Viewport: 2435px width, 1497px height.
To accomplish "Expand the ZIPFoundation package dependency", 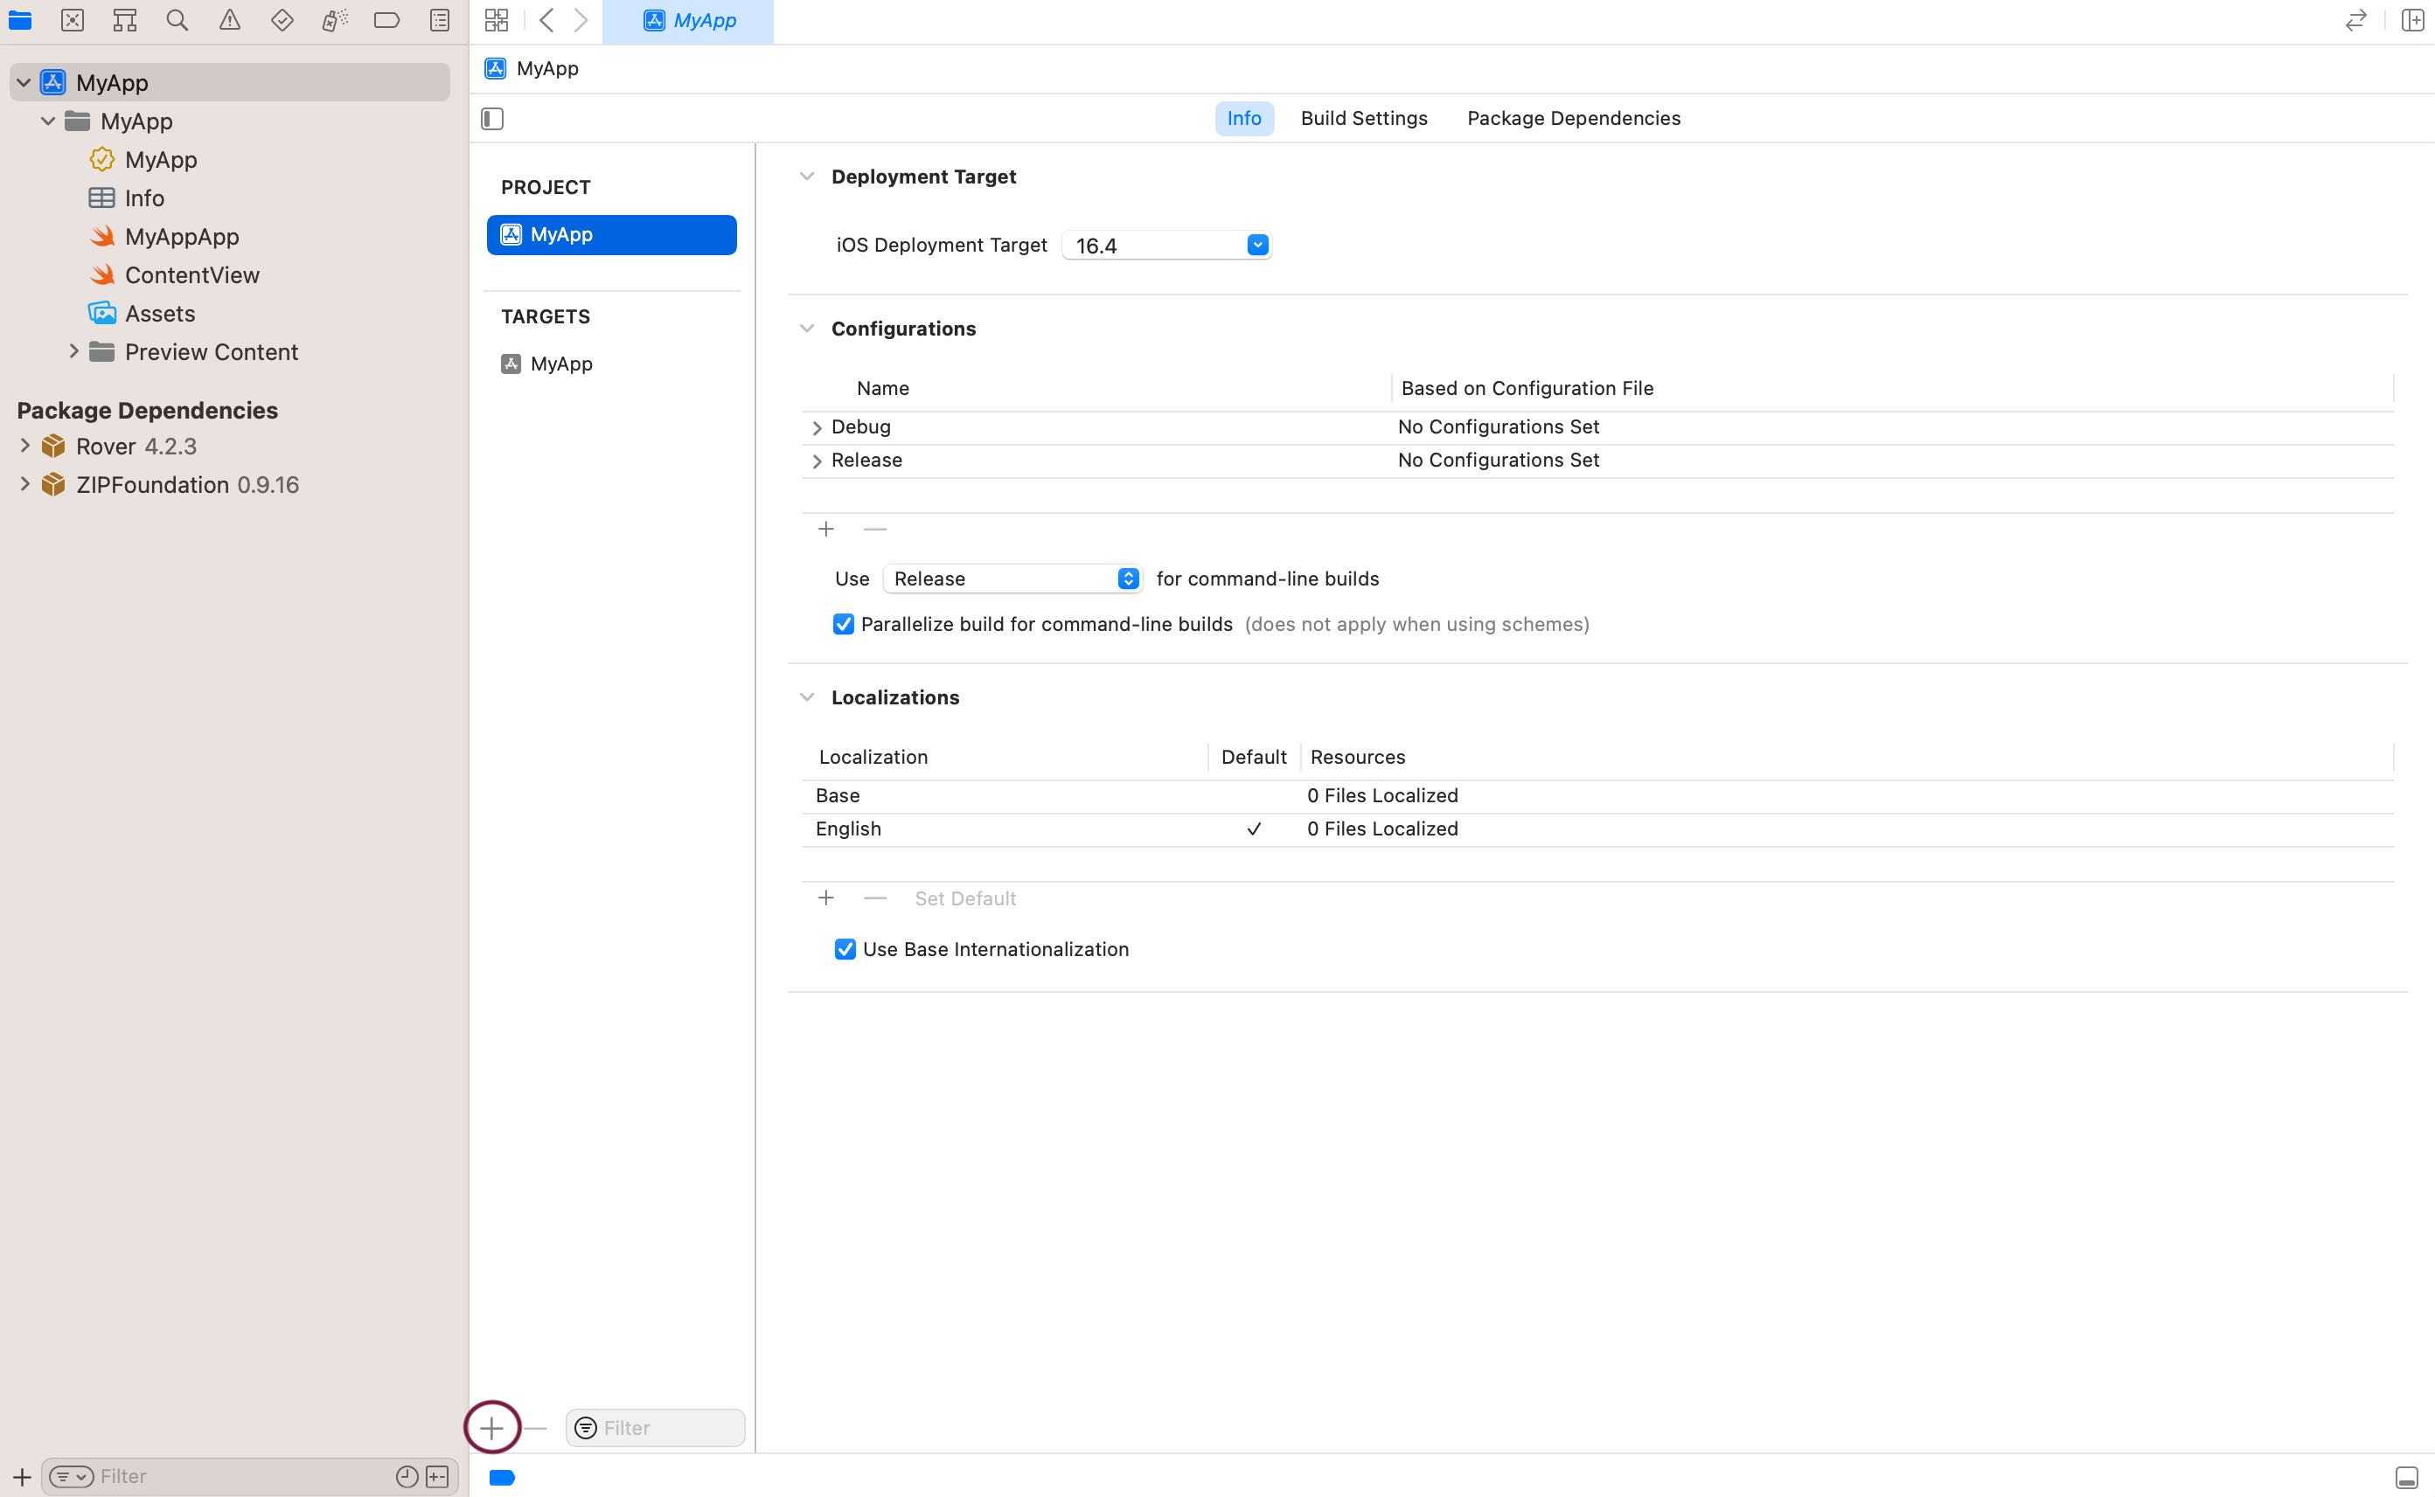I will point(24,484).
